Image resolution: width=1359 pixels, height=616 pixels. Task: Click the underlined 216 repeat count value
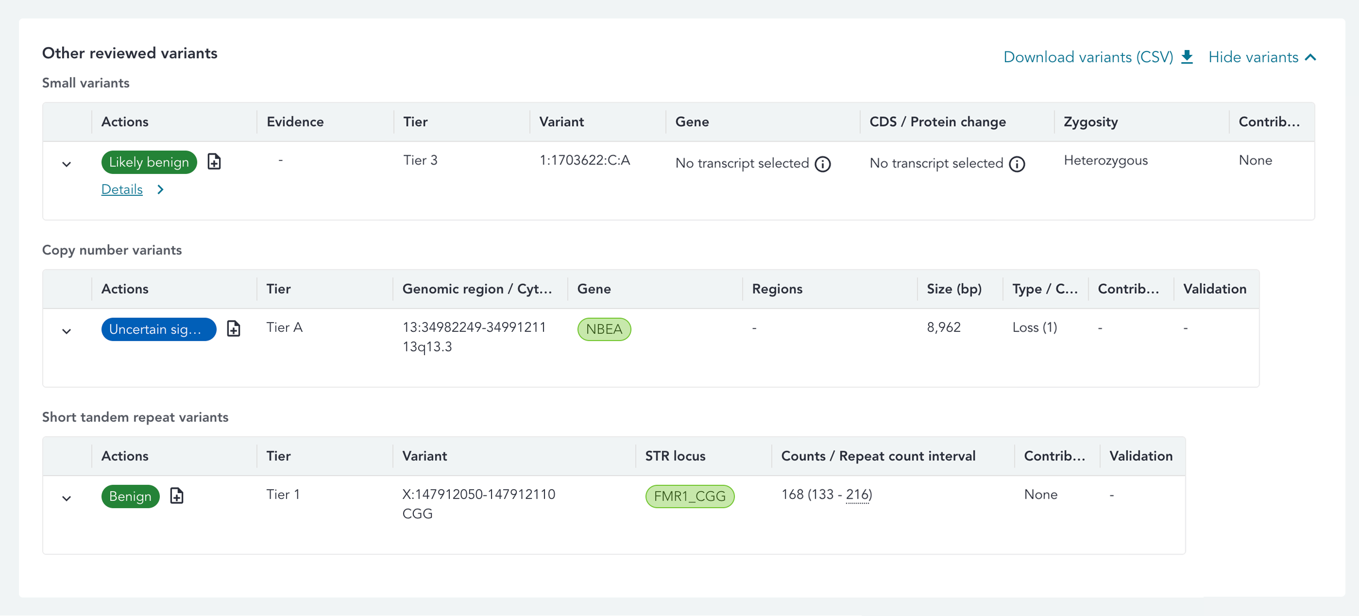(x=857, y=495)
